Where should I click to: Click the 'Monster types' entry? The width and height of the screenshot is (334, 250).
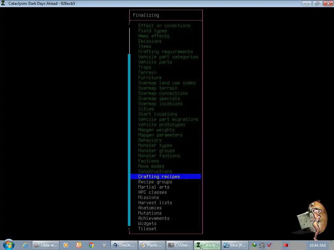click(x=155, y=146)
